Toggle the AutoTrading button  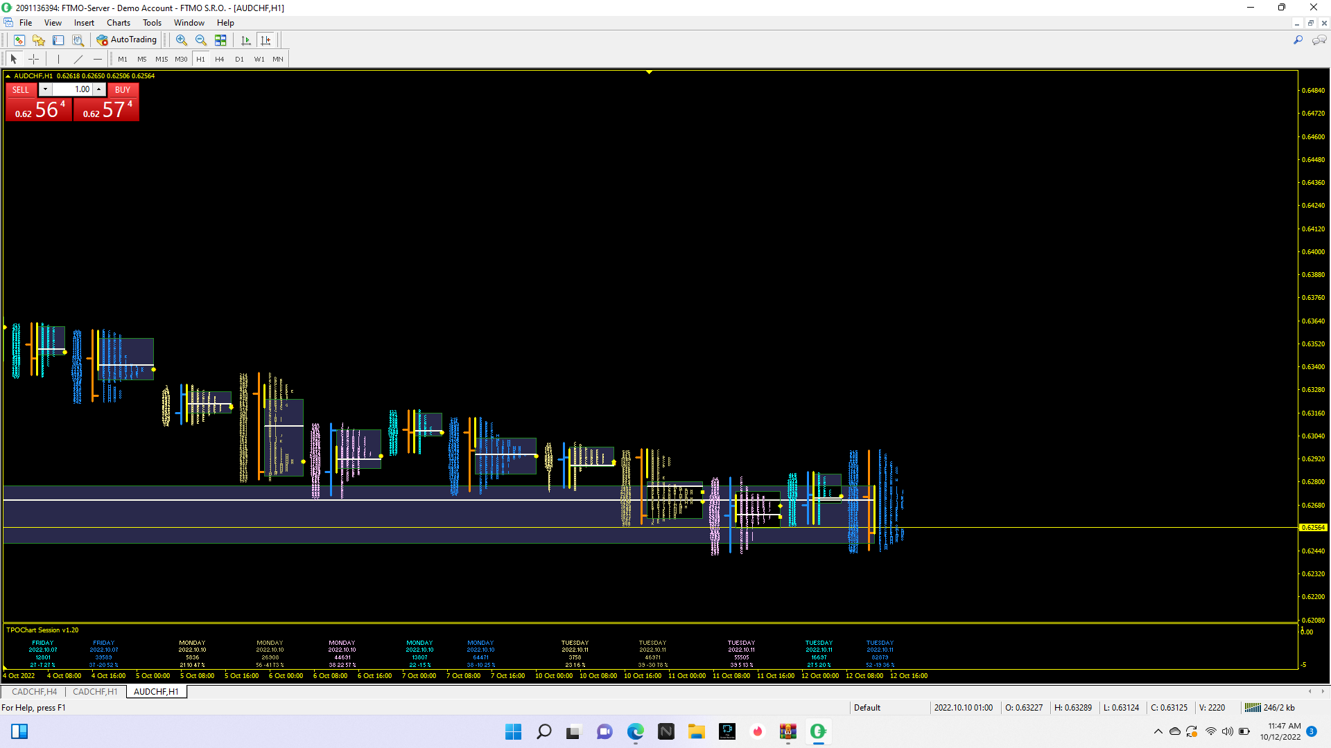127,40
